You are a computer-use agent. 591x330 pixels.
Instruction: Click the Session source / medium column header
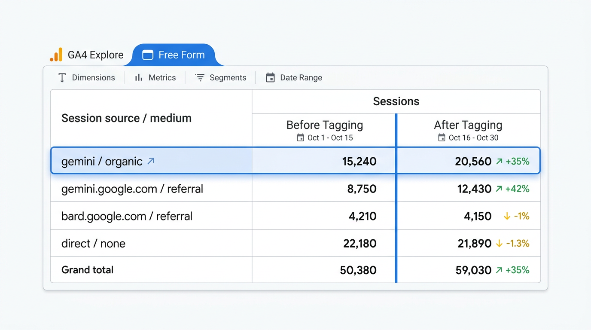[126, 118]
